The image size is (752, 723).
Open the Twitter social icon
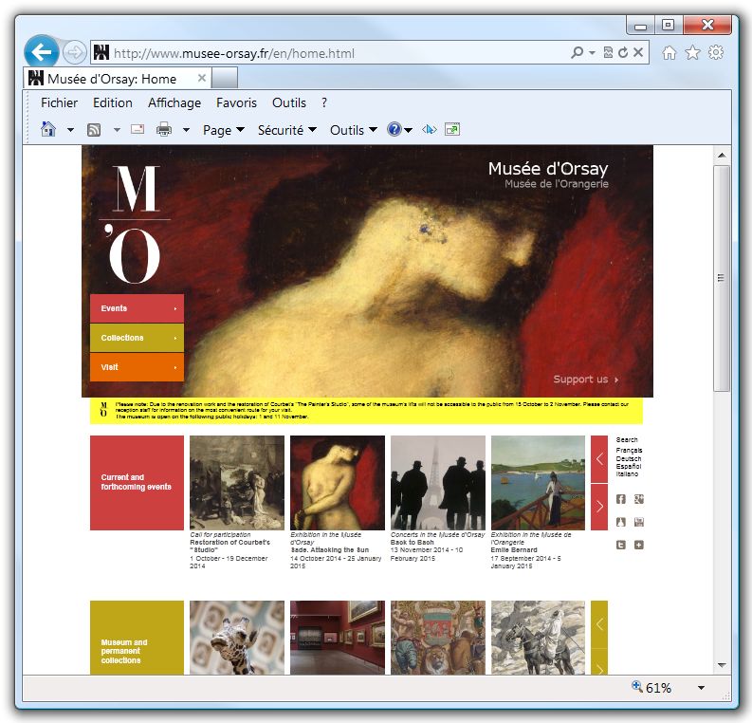[x=621, y=545]
